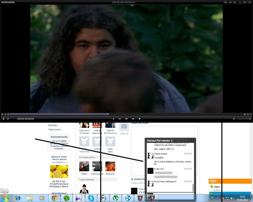
Task: Click the eject/open file icon
Action: [x=113, y=119]
